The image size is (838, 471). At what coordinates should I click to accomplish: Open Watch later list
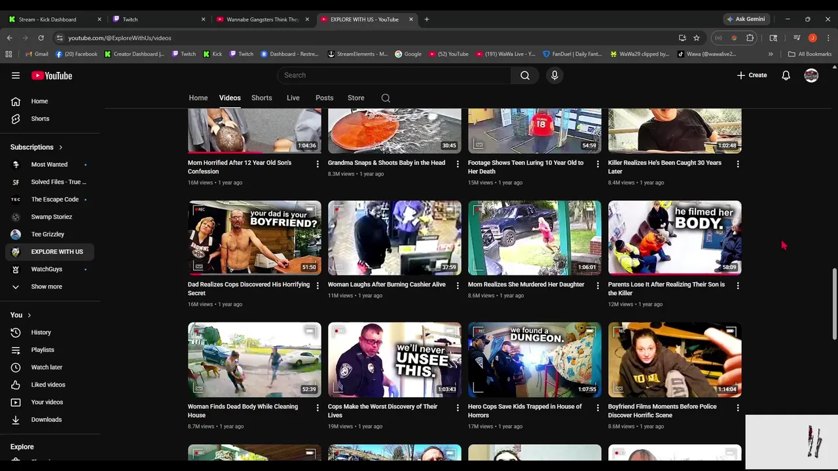coord(50,367)
